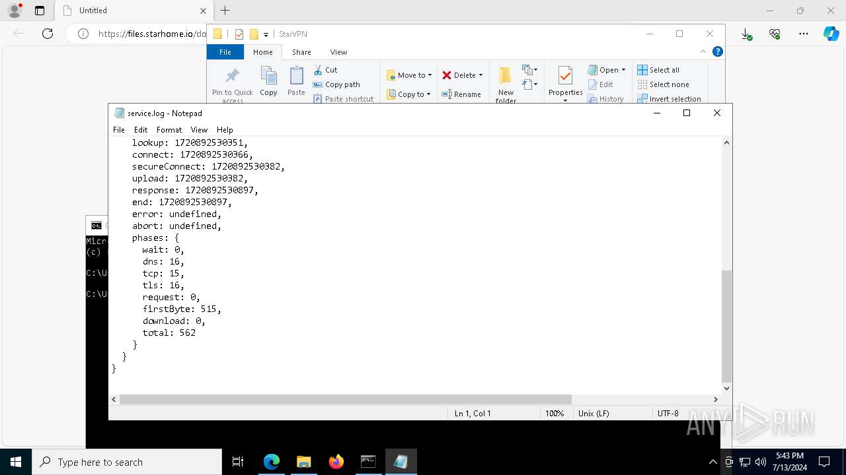The height and width of the screenshot is (475, 846).
Task: Click the Copy icon in Explorer ribbon
Action: (x=268, y=81)
